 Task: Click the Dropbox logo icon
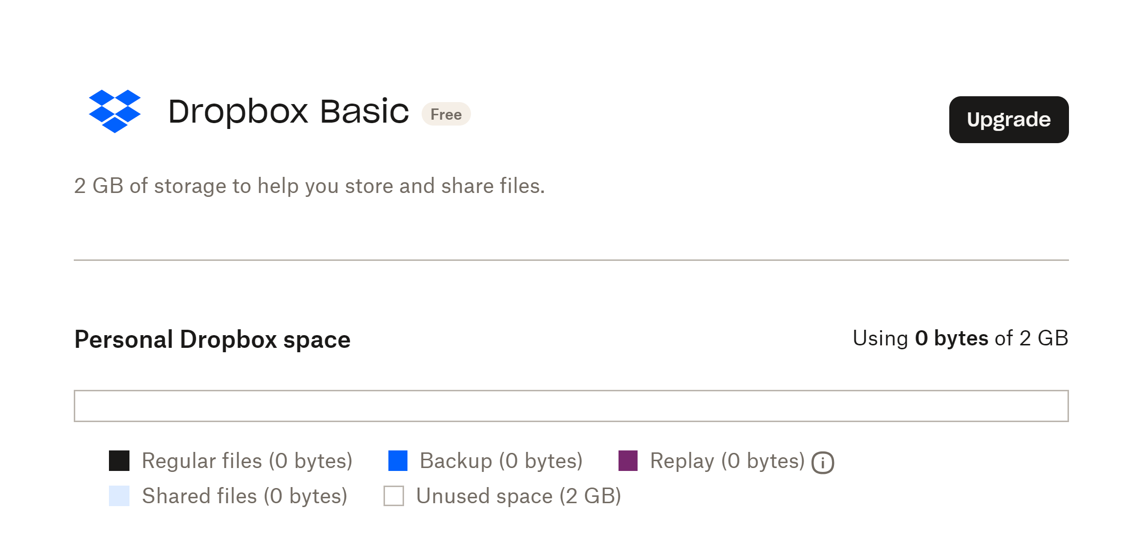pos(115,111)
